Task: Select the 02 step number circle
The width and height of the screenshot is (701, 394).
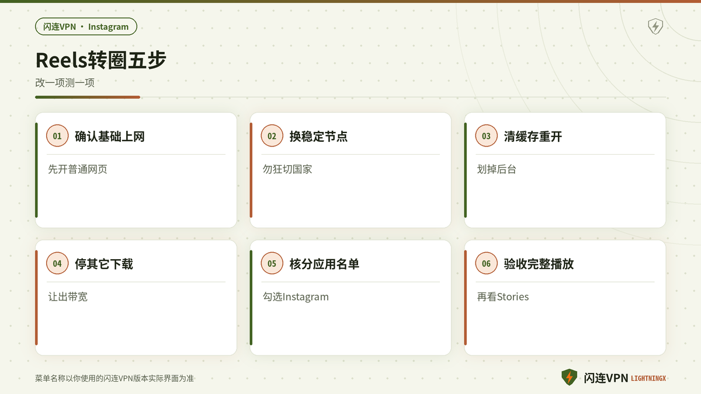Action: [272, 136]
